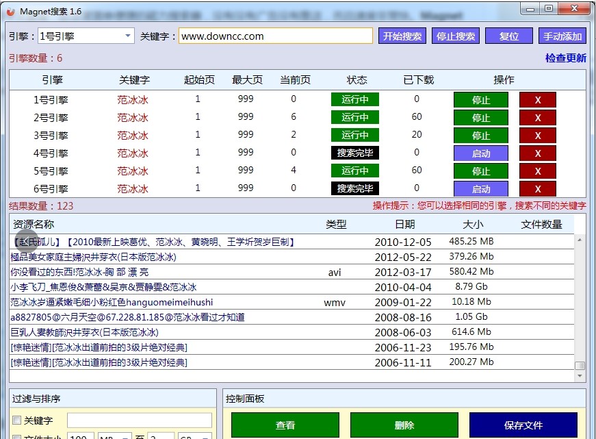Click the 关键字 search input field
The width and height of the screenshot is (596, 439).
tap(276, 36)
